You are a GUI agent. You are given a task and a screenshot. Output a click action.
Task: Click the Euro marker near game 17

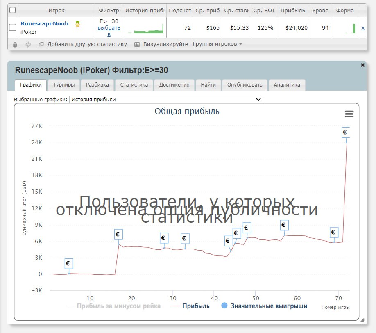click(118, 235)
